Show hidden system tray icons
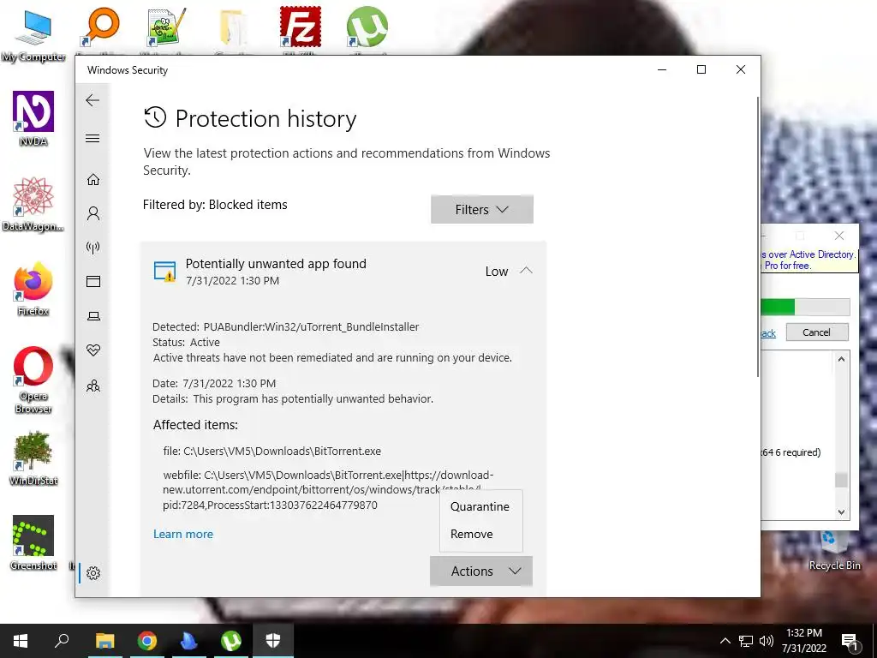 [x=725, y=641]
